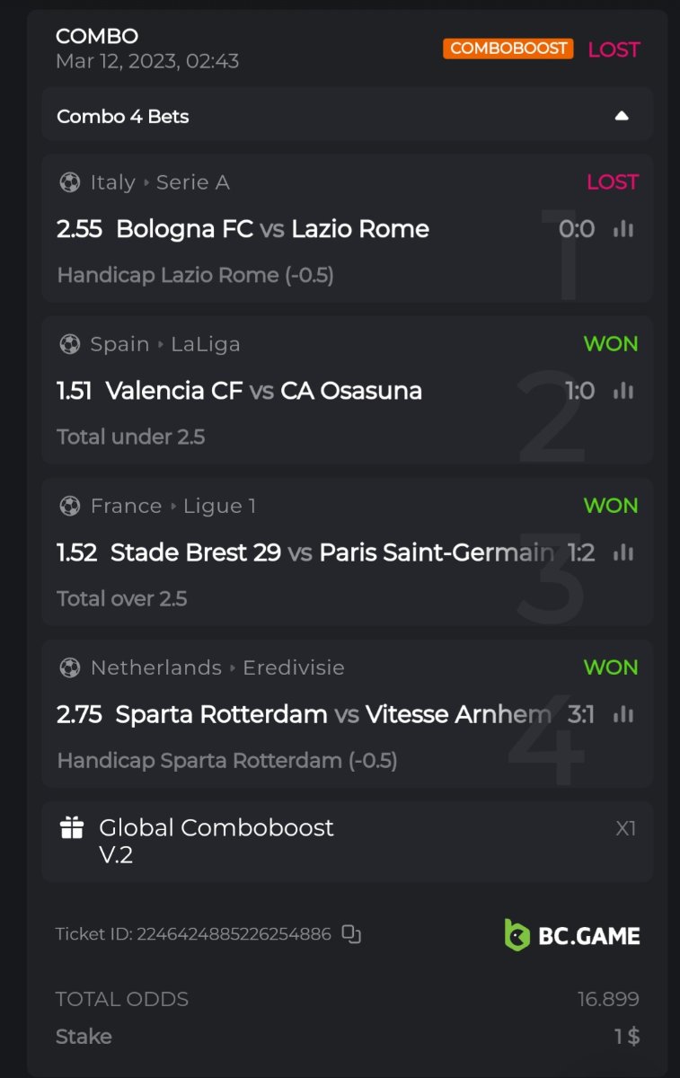Click the Global Comboboost V.2 row

[346, 841]
